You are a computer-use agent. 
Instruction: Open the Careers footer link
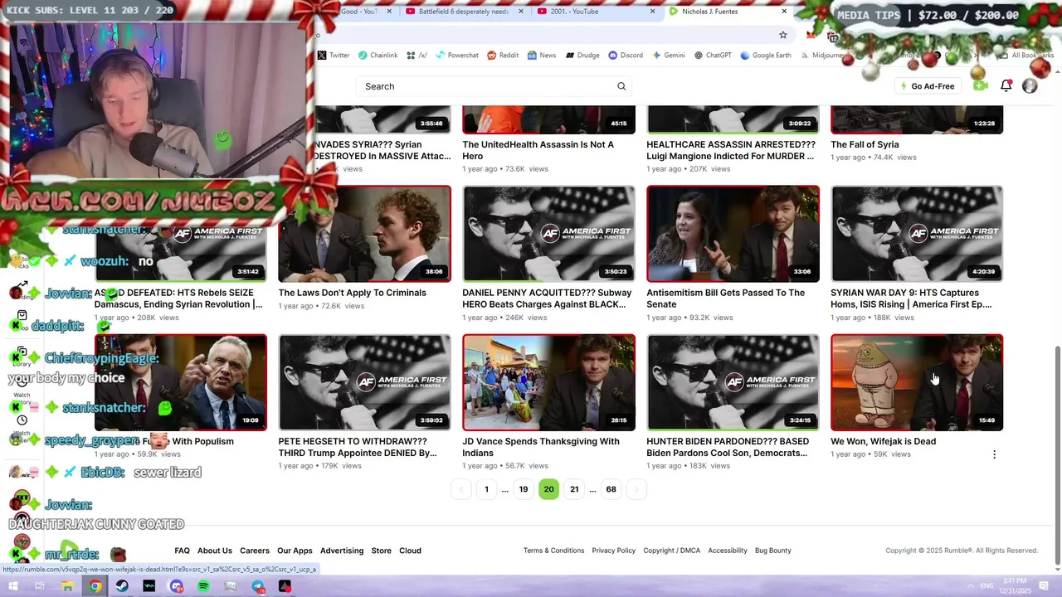(x=255, y=551)
